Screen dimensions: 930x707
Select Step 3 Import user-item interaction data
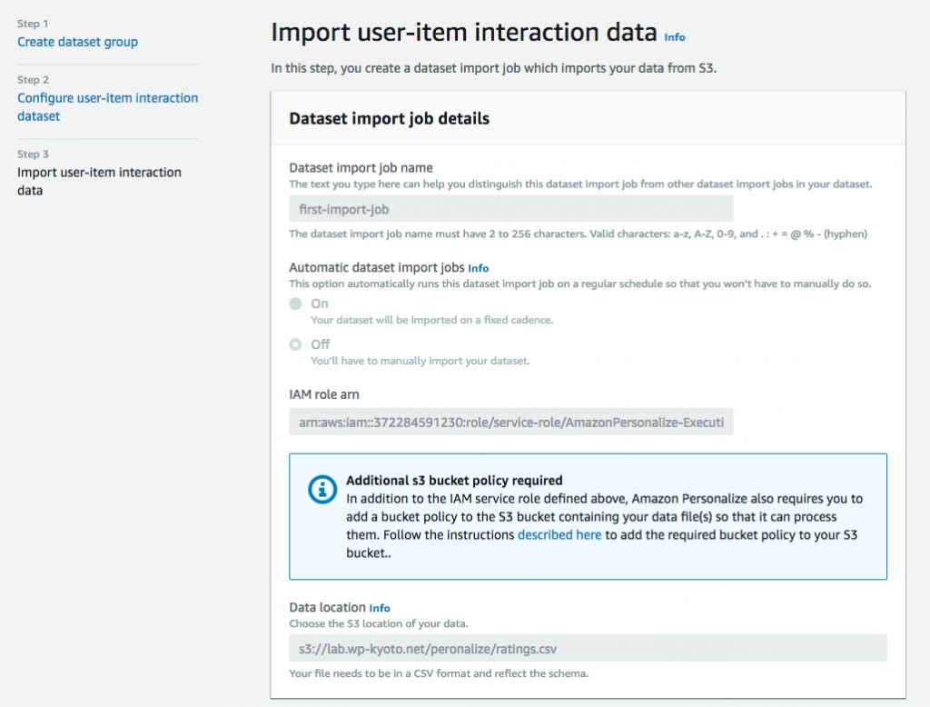[x=99, y=181]
